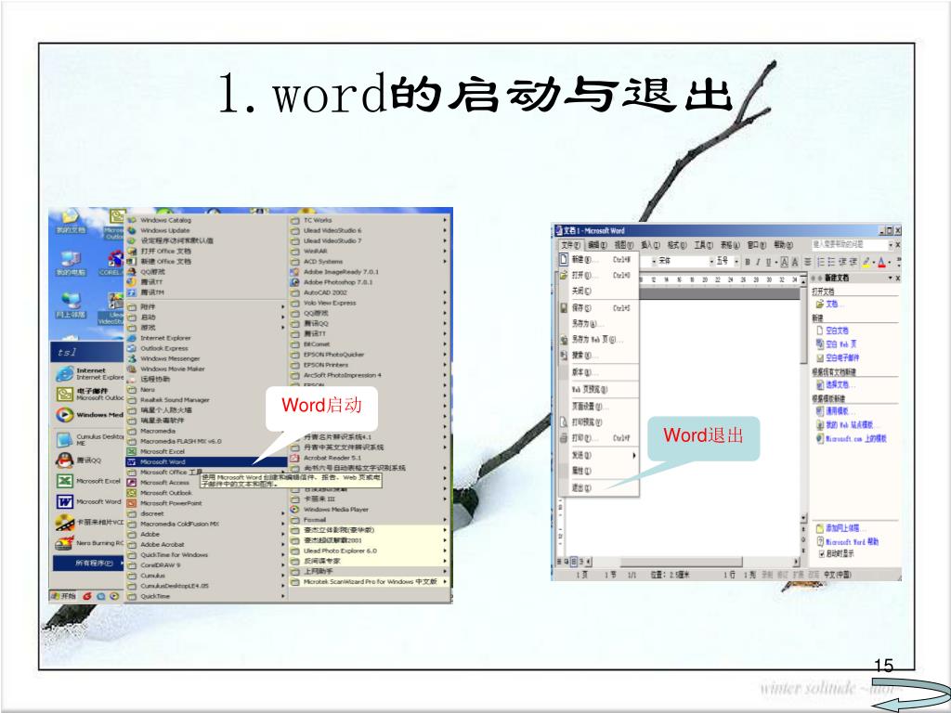Open the 格式 menu in Word
This screenshot has height=713, width=951.
point(677,245)
